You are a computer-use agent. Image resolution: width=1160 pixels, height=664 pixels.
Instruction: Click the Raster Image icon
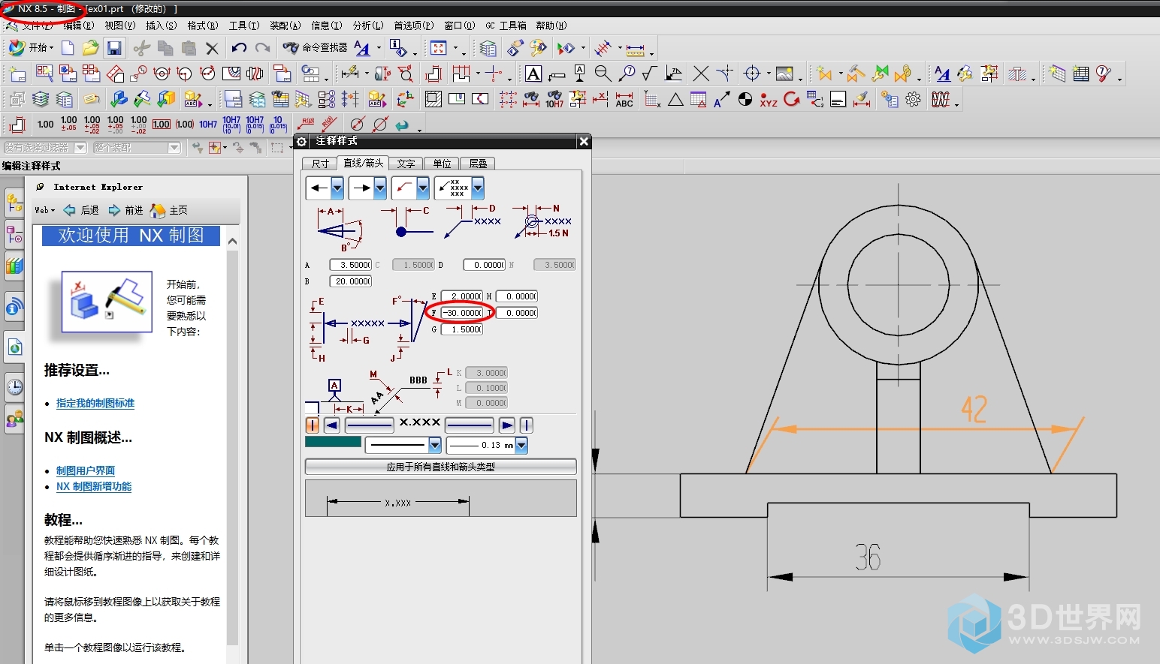tap(784, 74)
